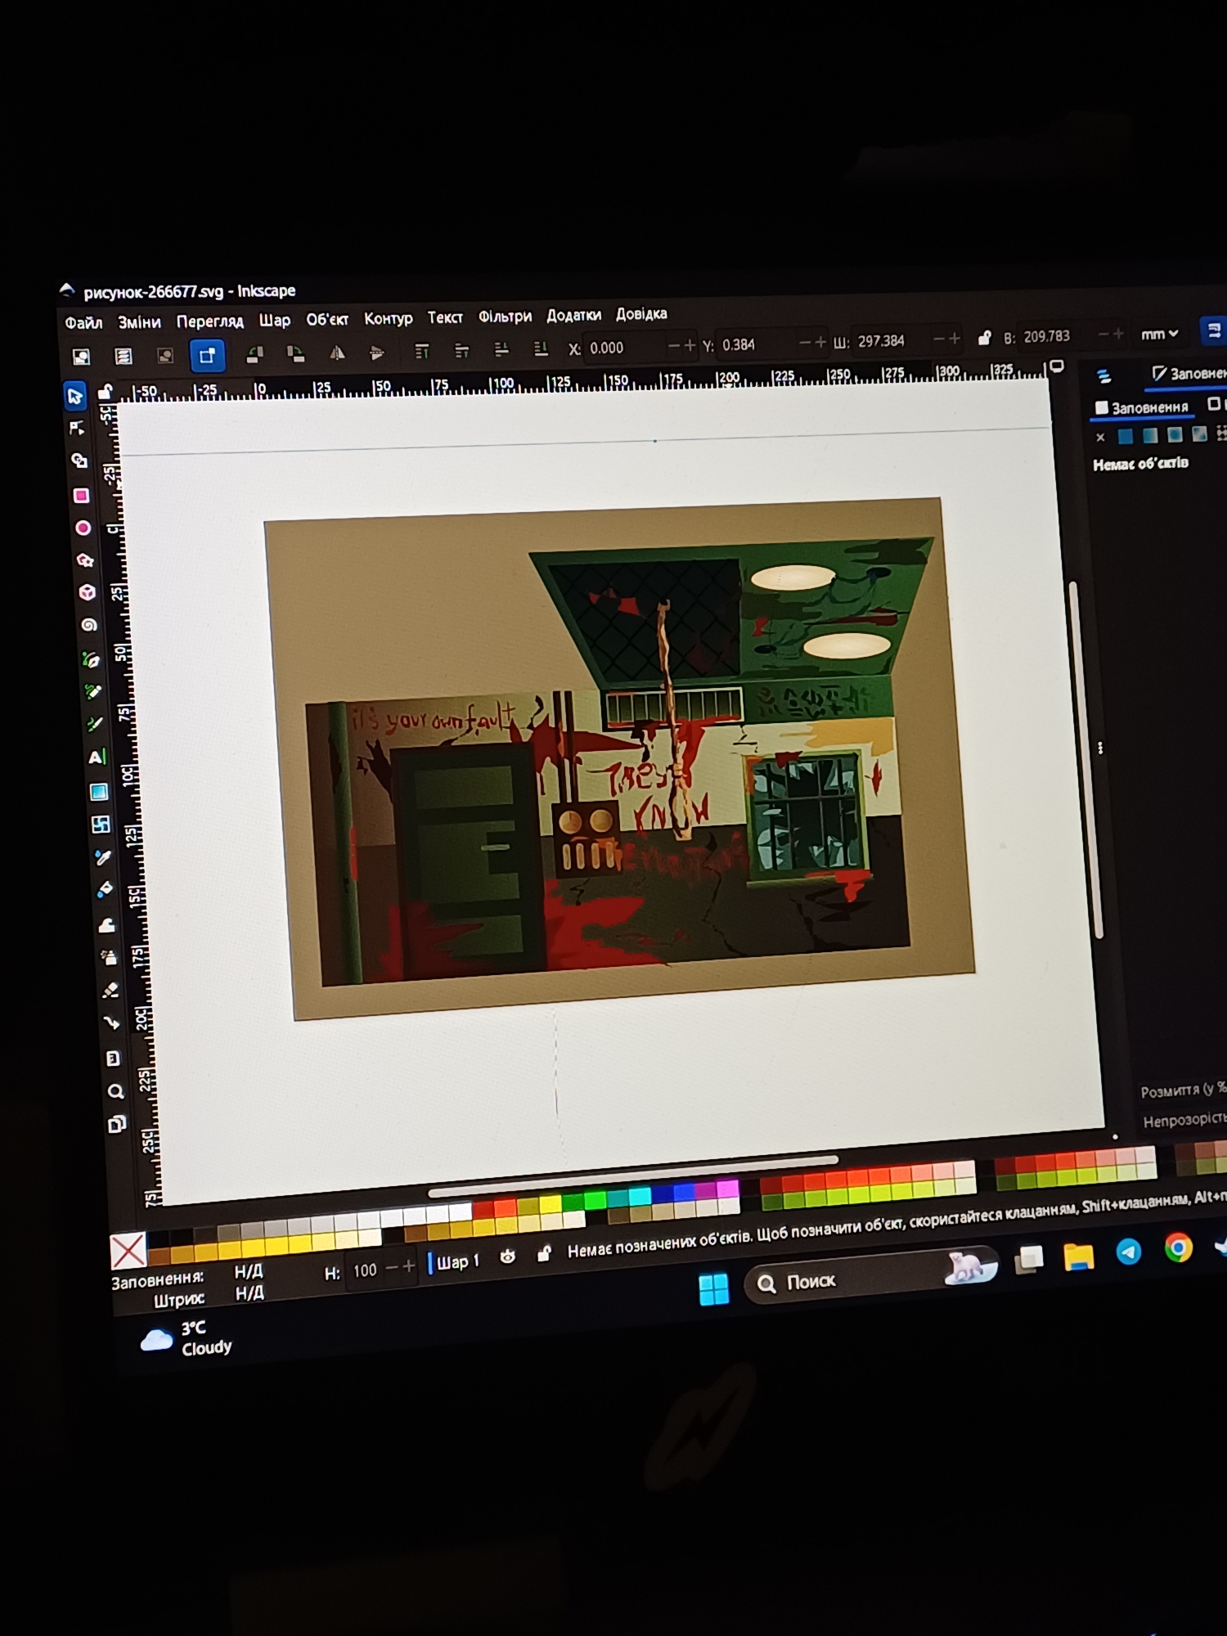Select the 3D Box tool
This screenshot has width=1227, height=1636.
pyautogui.click(x=87, y=592)
